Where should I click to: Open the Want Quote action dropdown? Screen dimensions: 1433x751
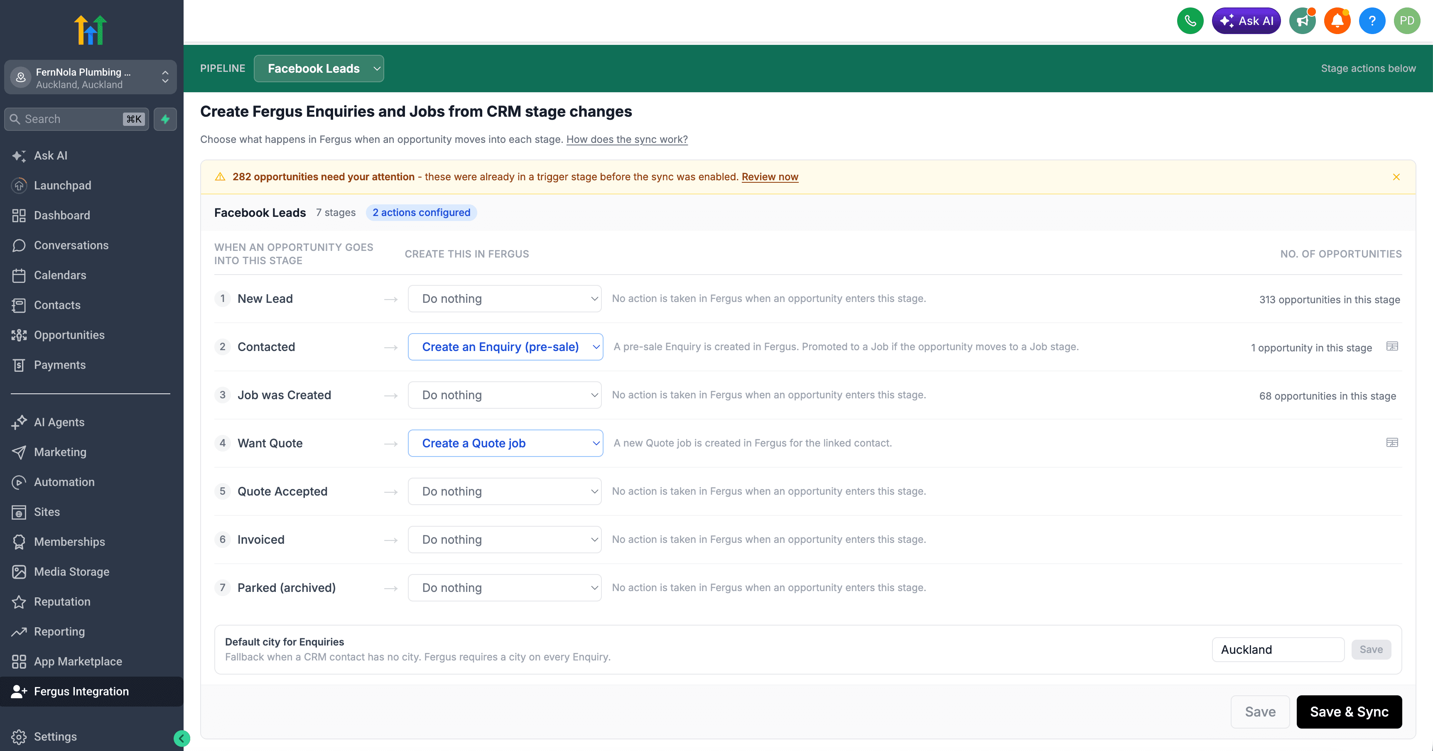pos(505,443)
